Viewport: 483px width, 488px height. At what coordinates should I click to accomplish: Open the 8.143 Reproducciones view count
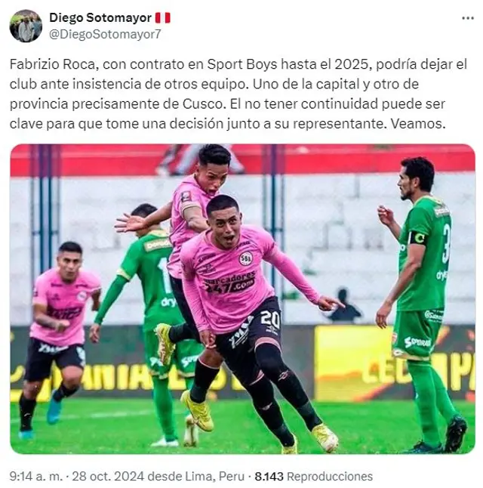[x=313, y=476]
